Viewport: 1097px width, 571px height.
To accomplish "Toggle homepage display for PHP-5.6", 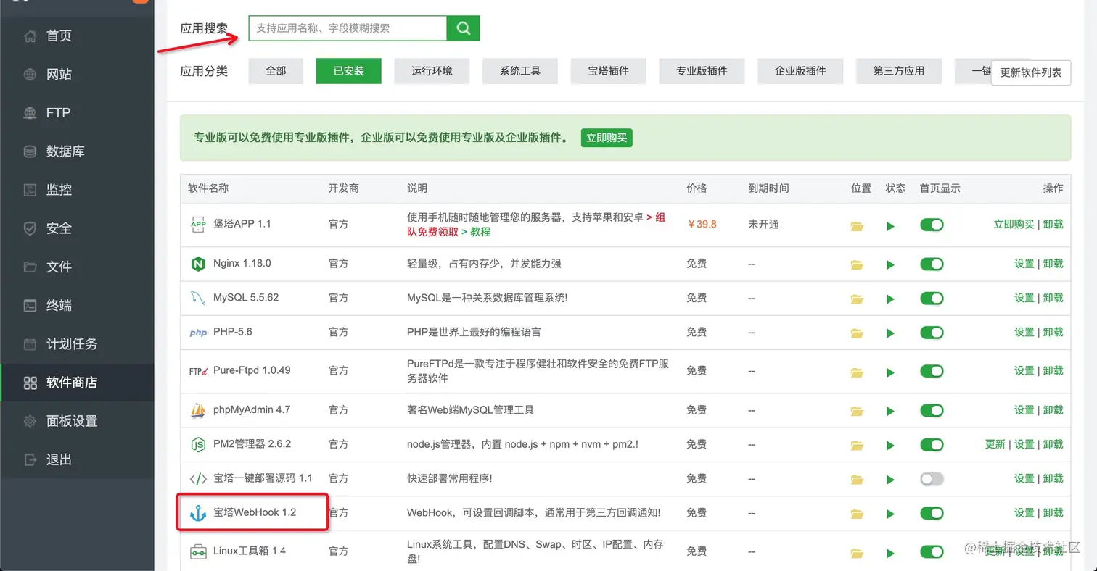I will [x=932, y=332].
